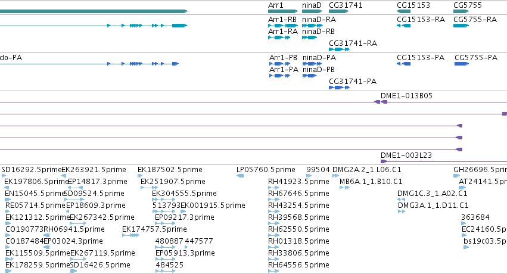Select the EK267119.5prime EST label
This screenshot has width=507, height=274.
(x=102, y=253)
